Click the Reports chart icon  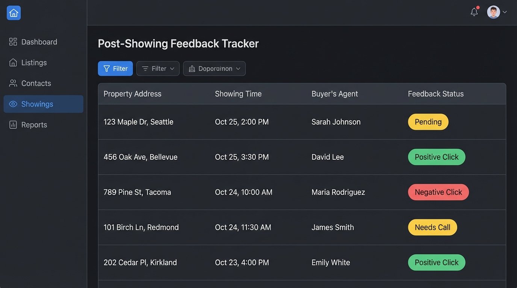point(13,125)
